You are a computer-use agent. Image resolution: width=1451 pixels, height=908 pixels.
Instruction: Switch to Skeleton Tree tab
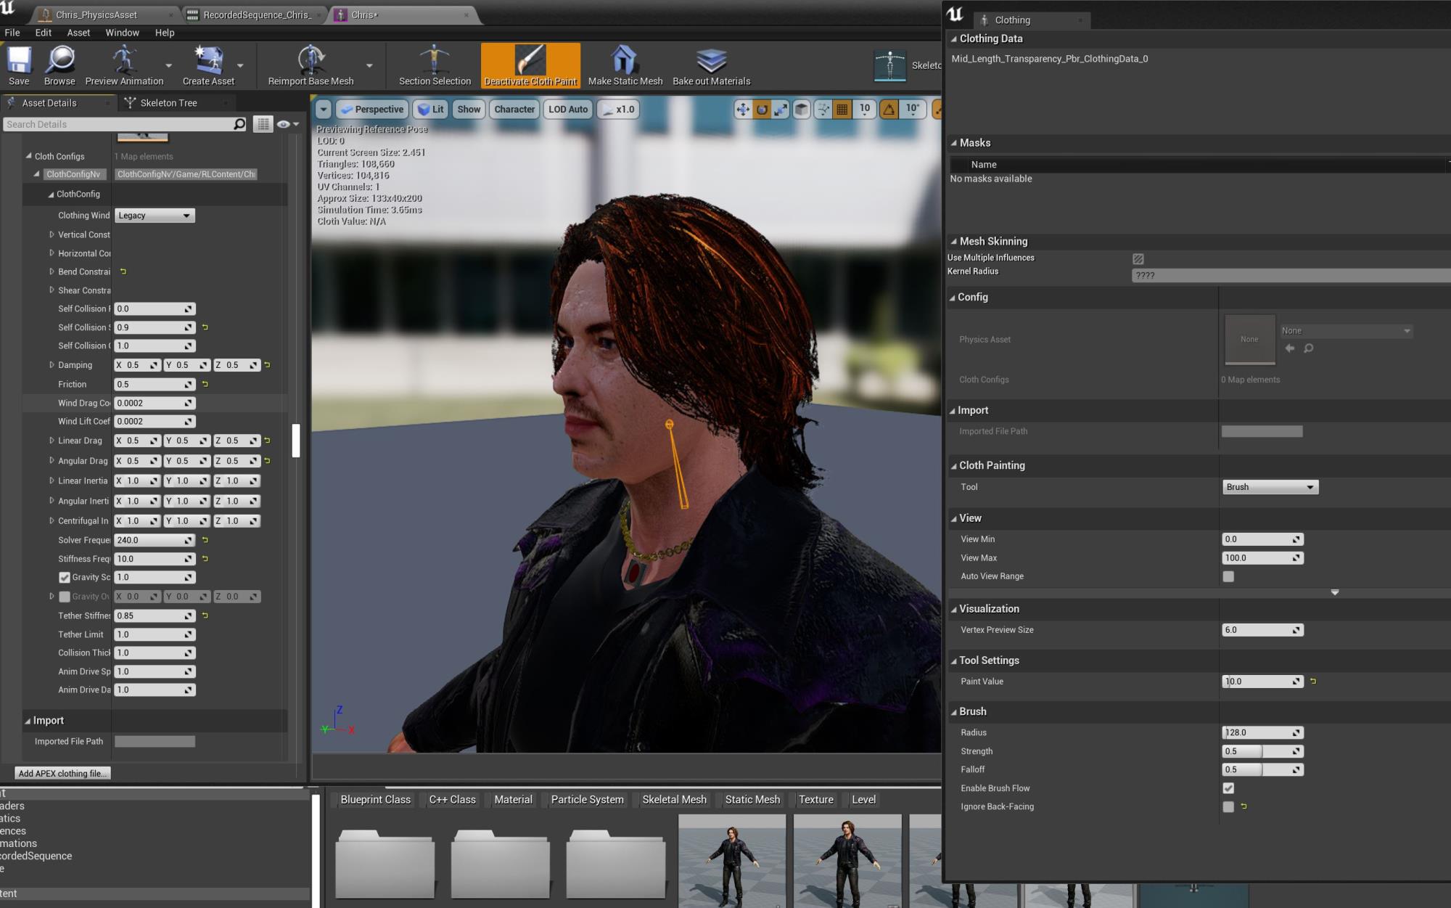pyautogui.click(x=168, y=103)
